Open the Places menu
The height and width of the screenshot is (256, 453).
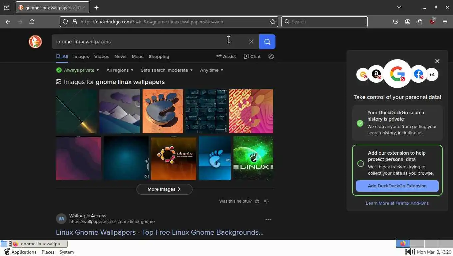tap(48, 252)
